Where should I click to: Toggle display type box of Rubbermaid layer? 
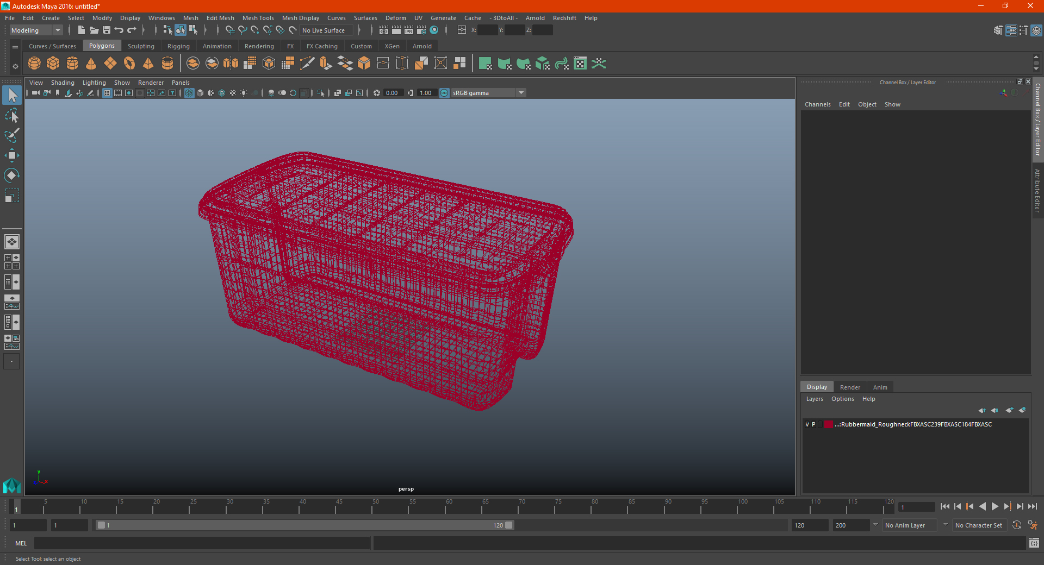tap(821, 424)
